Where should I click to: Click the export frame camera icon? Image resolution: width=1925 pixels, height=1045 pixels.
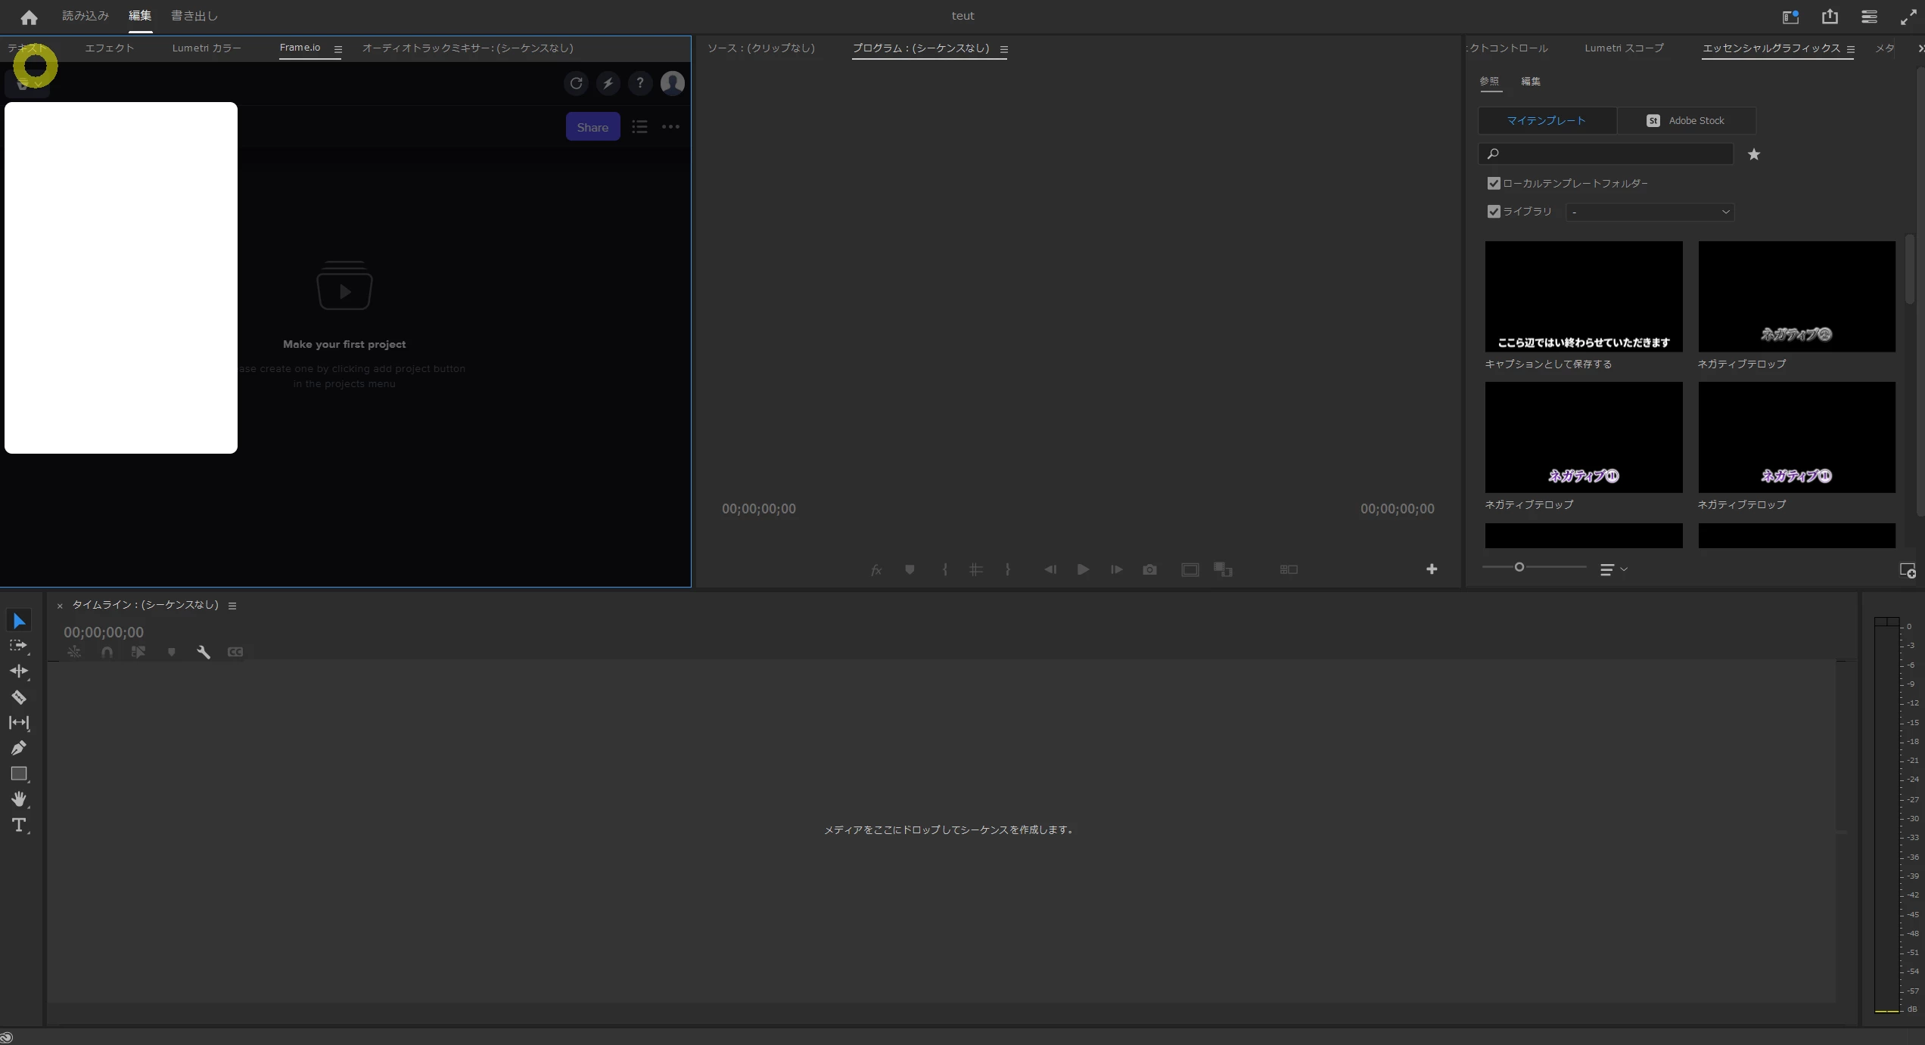pos(1149,569)
